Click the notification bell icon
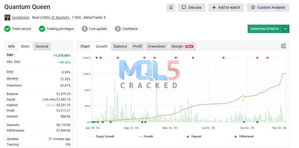The image size is (299, 148). click(x=171, y=8)
